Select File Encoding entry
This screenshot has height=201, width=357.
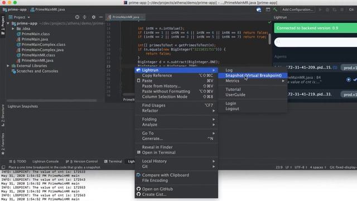pyautogui.click(x=176, y=180)
